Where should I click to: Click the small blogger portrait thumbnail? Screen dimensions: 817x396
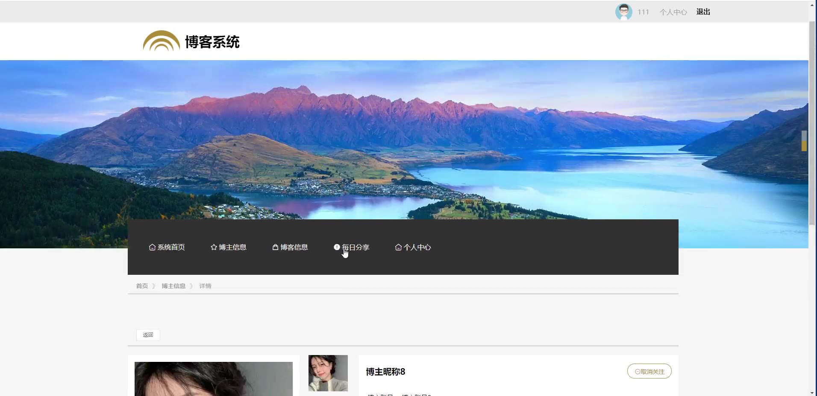(328, 373)
